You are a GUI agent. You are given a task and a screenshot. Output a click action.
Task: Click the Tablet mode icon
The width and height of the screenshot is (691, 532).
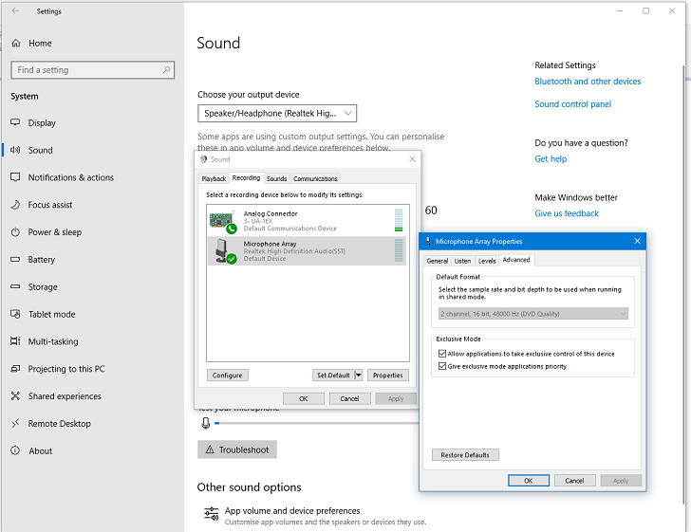tap(15, 314)
